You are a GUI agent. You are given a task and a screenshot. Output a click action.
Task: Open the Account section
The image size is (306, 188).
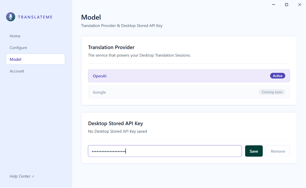(17, 71)
